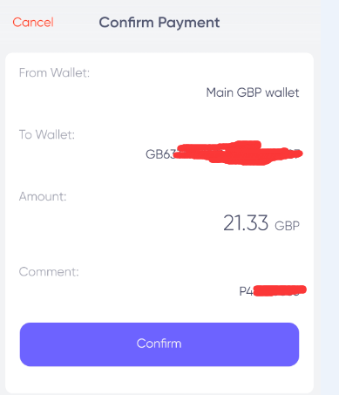Click the last digits after wallet redaction

tap(295, 154)
